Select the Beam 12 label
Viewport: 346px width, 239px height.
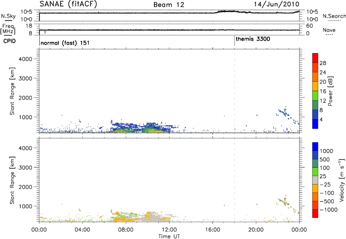[169, 5]
